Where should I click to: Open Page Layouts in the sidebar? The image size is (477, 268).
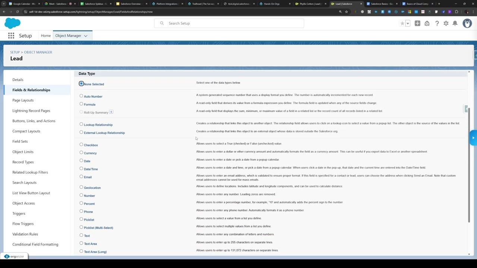pyautogui.click(x=23, y=100)
